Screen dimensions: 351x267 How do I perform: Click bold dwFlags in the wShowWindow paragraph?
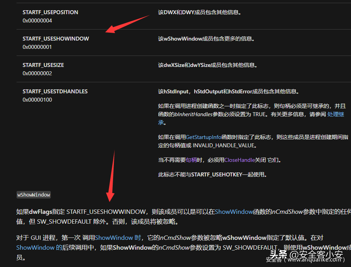pos(41,212)
